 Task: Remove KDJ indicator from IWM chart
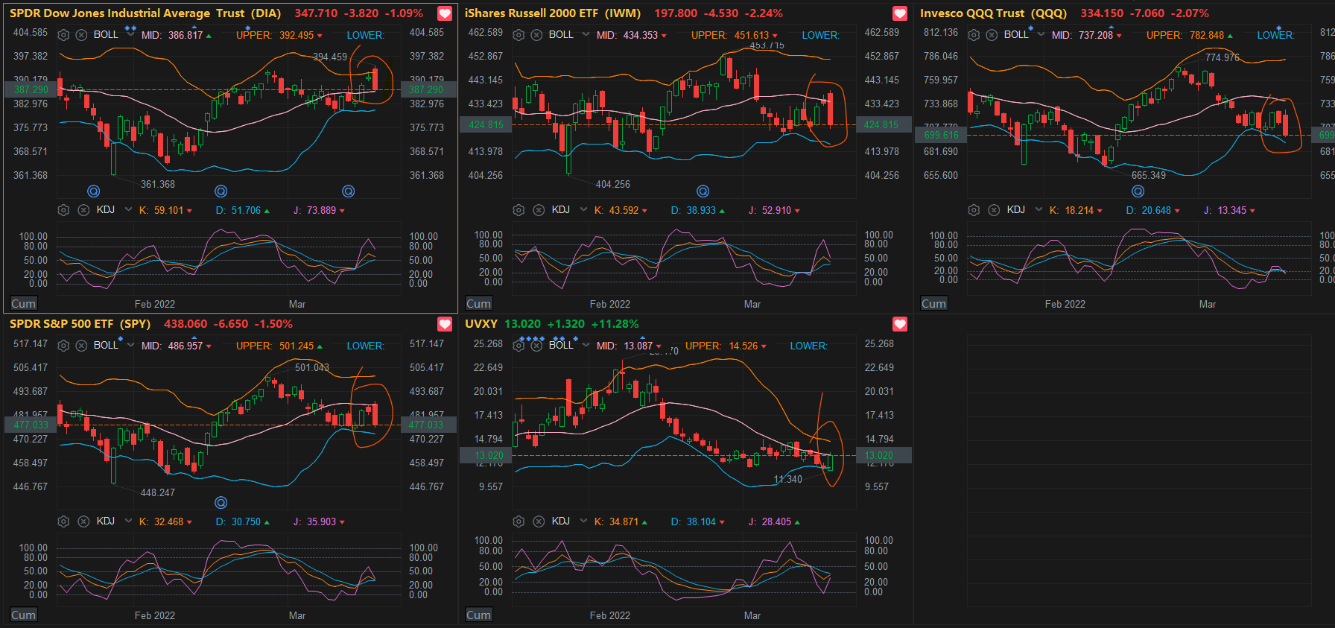(539, 210)
